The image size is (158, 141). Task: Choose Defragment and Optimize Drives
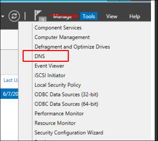click(x=72, y=47)
